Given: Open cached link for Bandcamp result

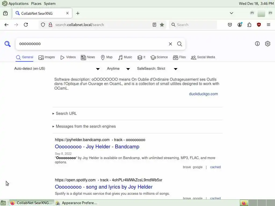Looking at the screenshot, I should tap(215, 167).
